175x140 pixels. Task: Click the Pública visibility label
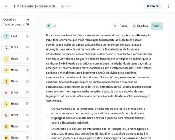[70, 6]
